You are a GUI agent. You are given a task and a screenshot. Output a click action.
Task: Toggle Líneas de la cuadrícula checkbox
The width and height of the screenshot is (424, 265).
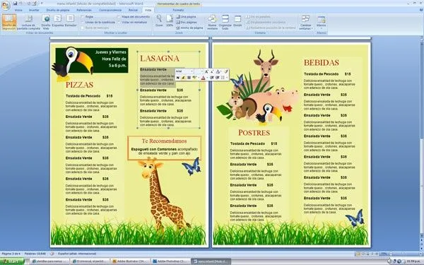(x=82, y=22)
